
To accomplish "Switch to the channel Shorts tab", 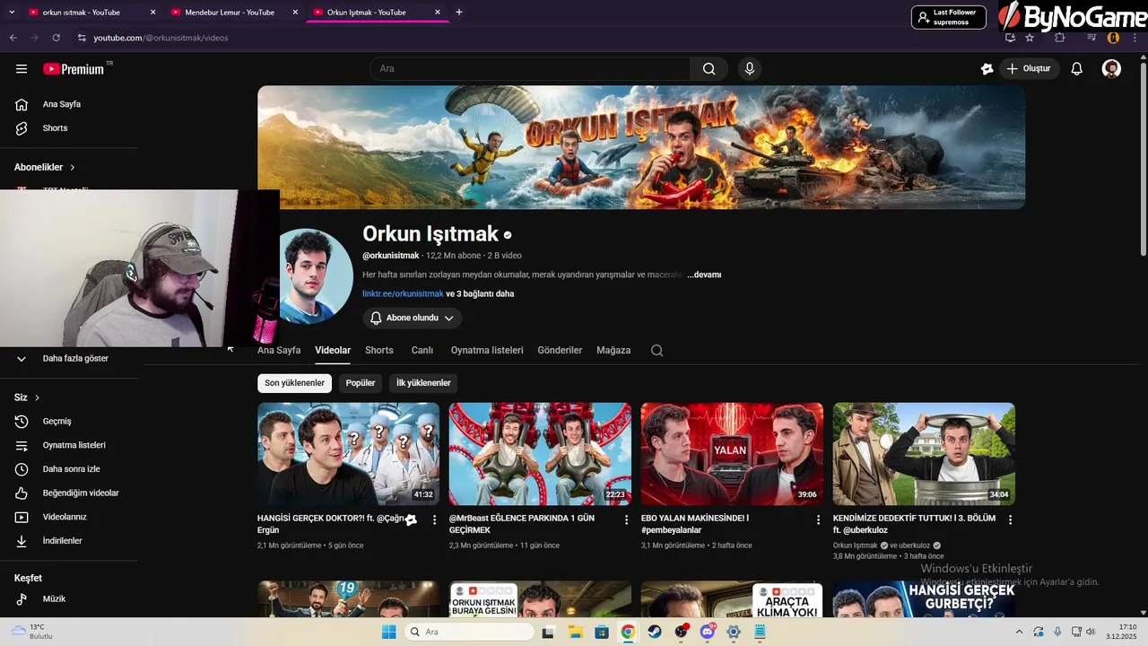I will (379, 351).
